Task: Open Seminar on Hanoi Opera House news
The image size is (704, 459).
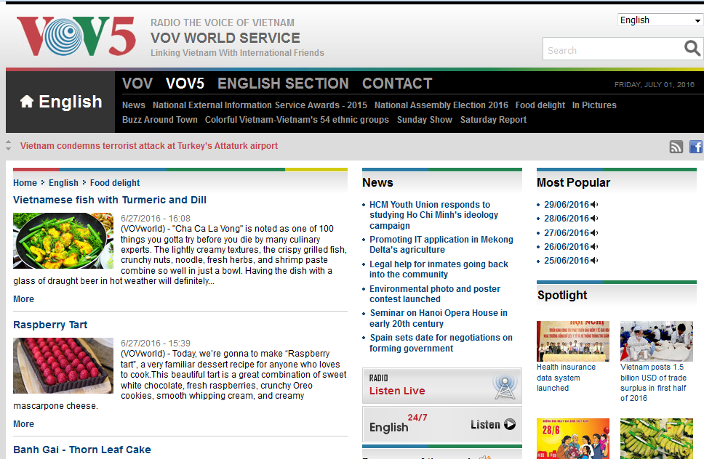Action: [438, 318]
